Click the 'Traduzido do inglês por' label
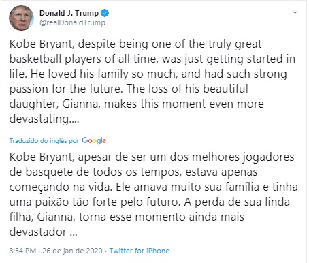The height and width of the screenshot is (263, 309). [44, 141]
